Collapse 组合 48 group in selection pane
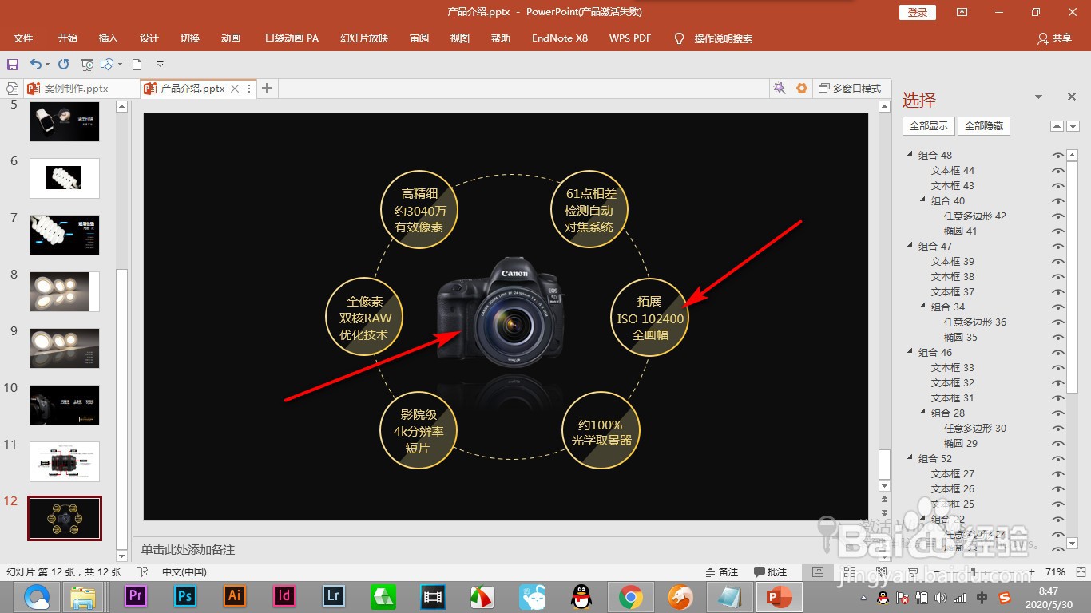1091x613 pixels. pyautogui.click(x=910, y=155)
